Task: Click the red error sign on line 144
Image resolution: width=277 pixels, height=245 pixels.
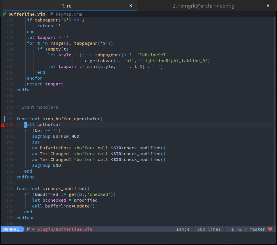Action: coord(3,125)
